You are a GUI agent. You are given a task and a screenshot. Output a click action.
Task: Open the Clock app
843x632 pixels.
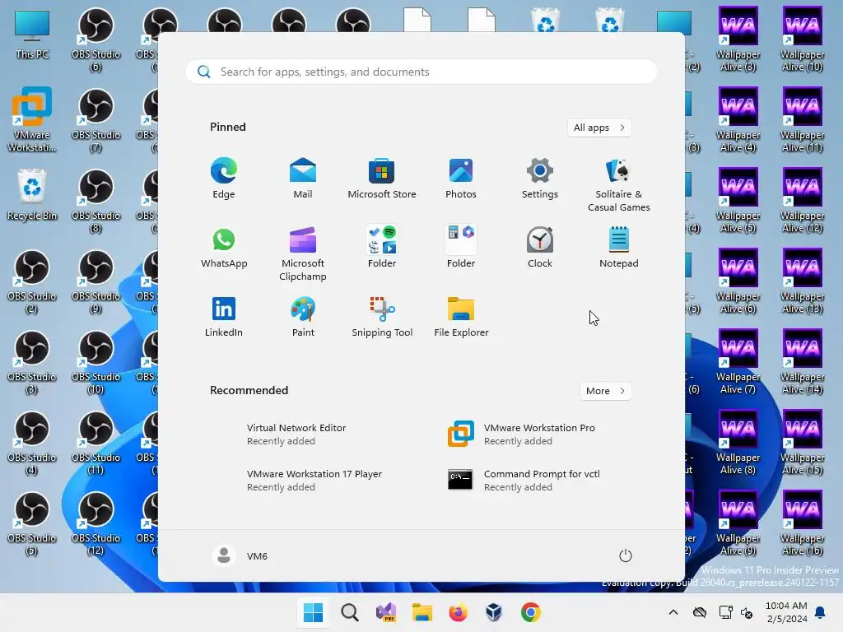540,247
